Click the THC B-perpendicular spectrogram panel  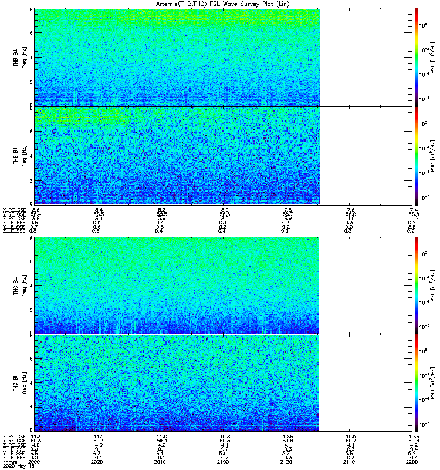(x=224, y=286)
